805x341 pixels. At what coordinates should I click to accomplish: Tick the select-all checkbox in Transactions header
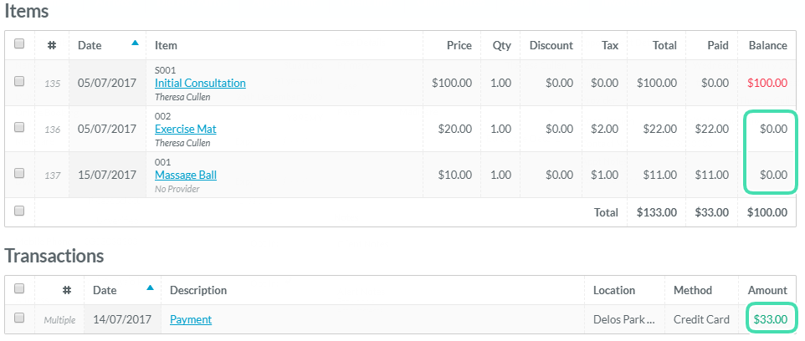point(19,288)
